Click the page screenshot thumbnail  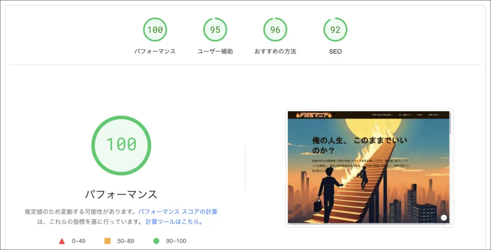(370, 168)
